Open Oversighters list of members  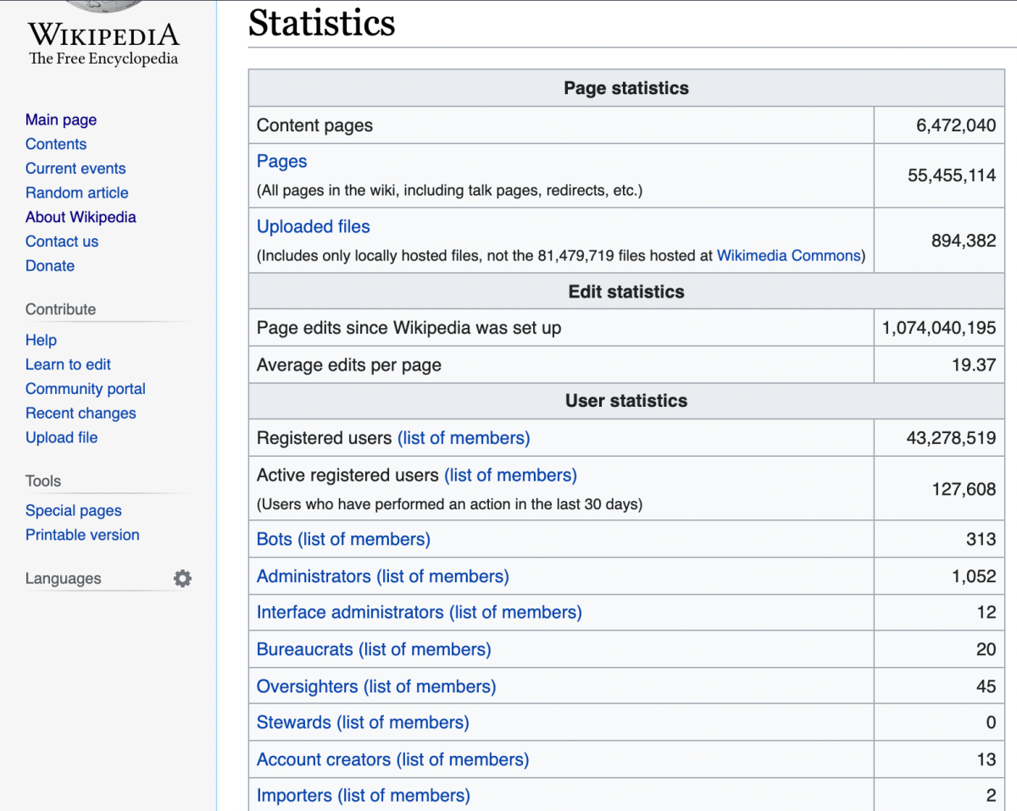[430, 686]
